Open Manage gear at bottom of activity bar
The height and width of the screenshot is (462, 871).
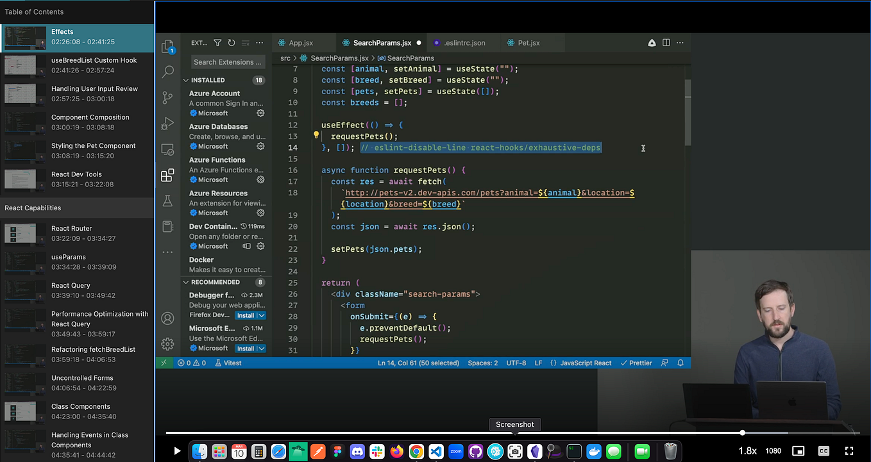(x=167, y=343)
